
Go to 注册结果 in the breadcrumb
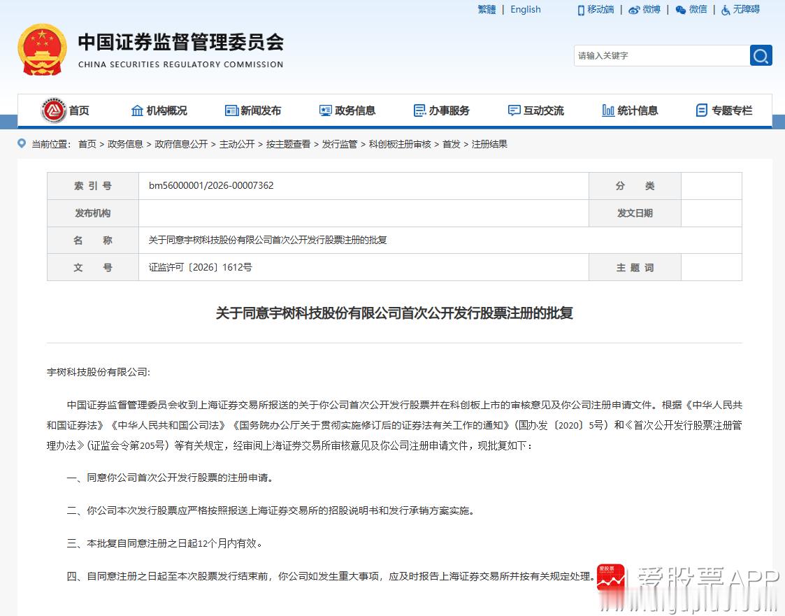(x=489, y=144)
